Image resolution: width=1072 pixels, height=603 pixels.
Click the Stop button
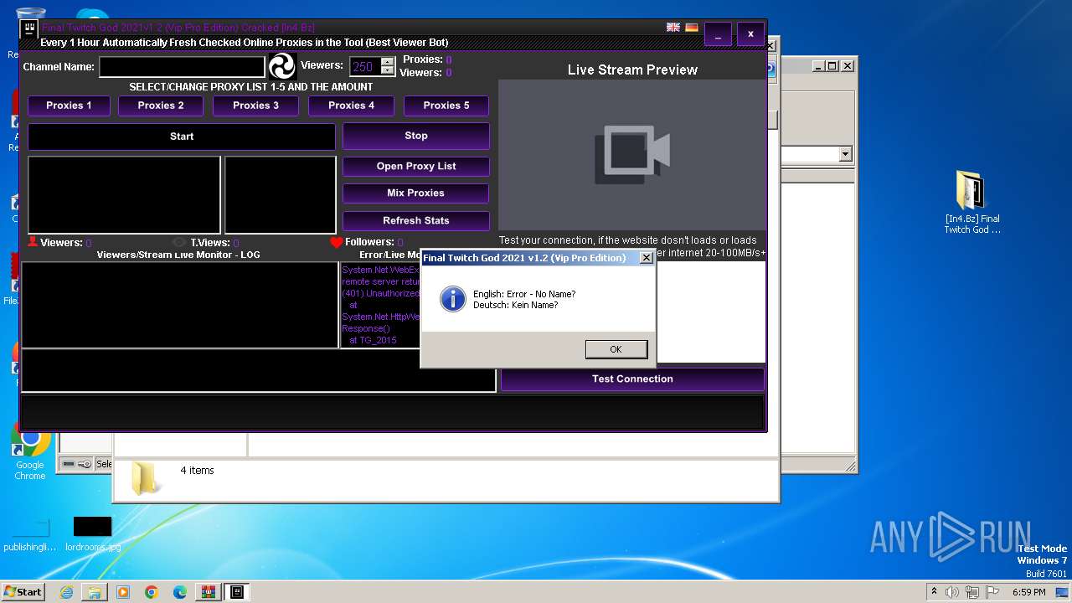(416, 136)
